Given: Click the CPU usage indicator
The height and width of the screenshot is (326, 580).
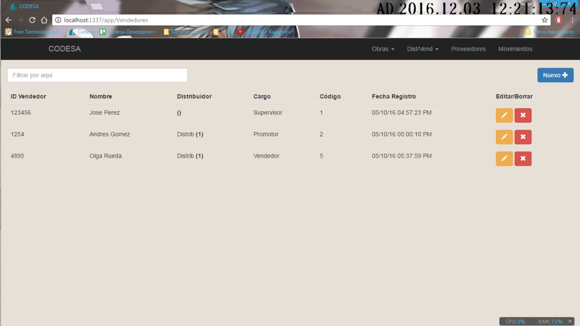Looking at the screenshot, I should [x=515, y=322].
